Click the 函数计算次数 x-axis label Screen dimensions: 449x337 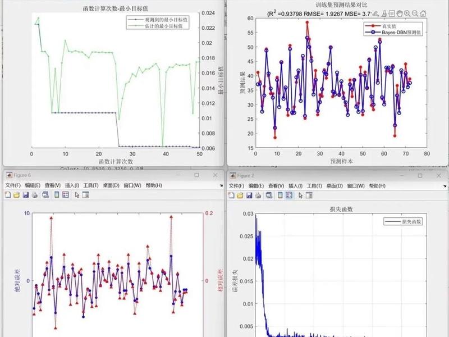pos(116,161)
